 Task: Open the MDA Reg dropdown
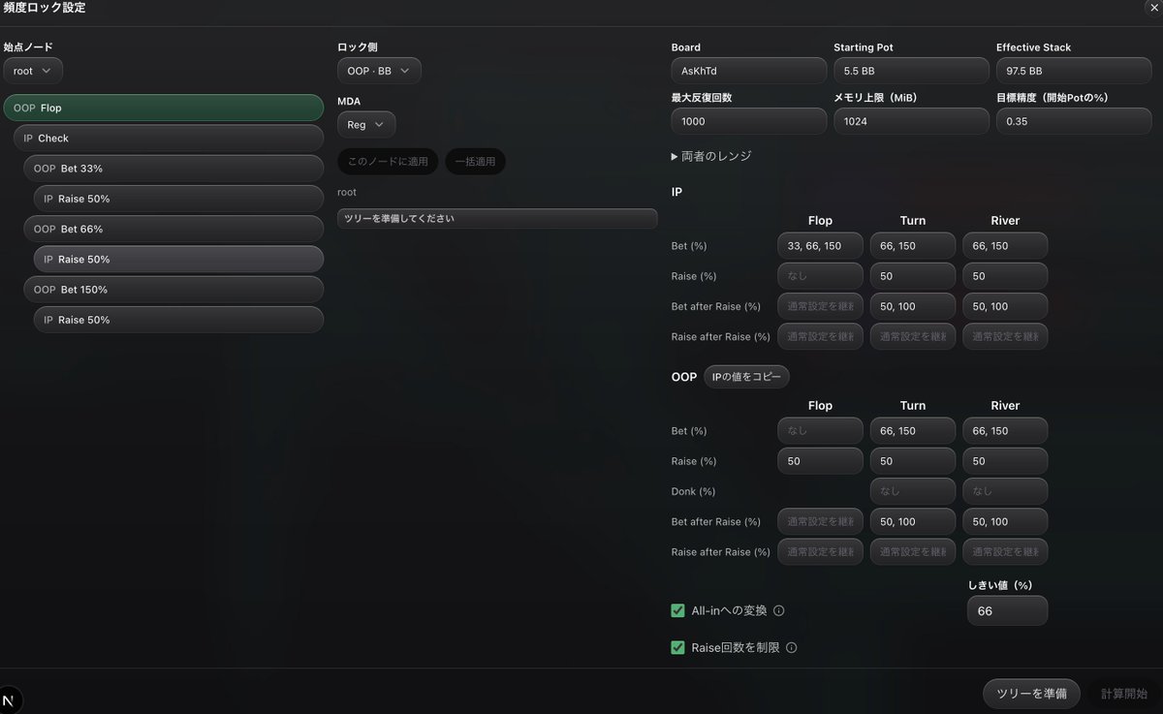[366, 125]
